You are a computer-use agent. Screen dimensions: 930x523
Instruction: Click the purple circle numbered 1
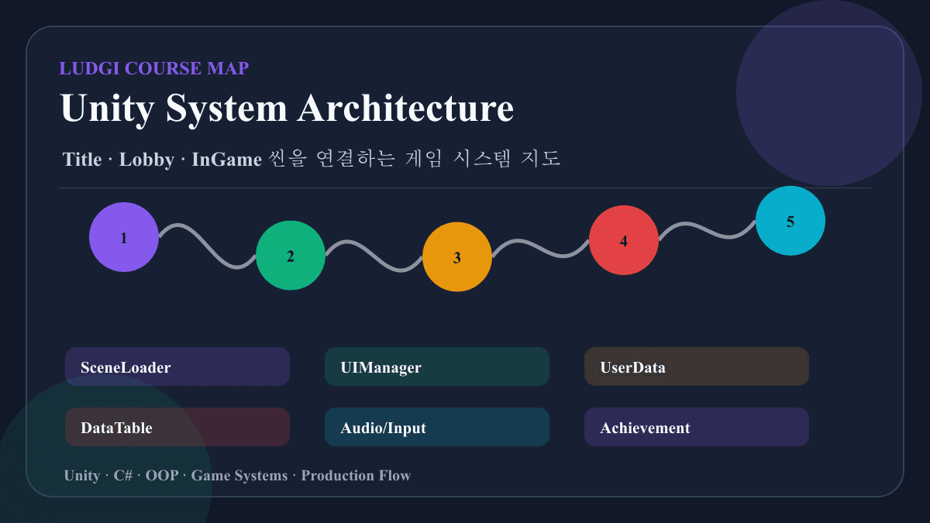[x=124, y=237]
